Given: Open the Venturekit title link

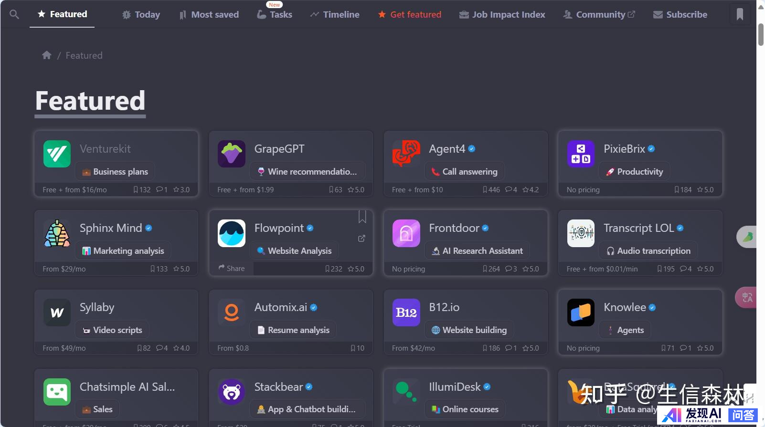Looking at the screenshot, I should 105,149.
